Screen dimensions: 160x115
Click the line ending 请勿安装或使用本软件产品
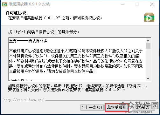click(x=52, y=71)
